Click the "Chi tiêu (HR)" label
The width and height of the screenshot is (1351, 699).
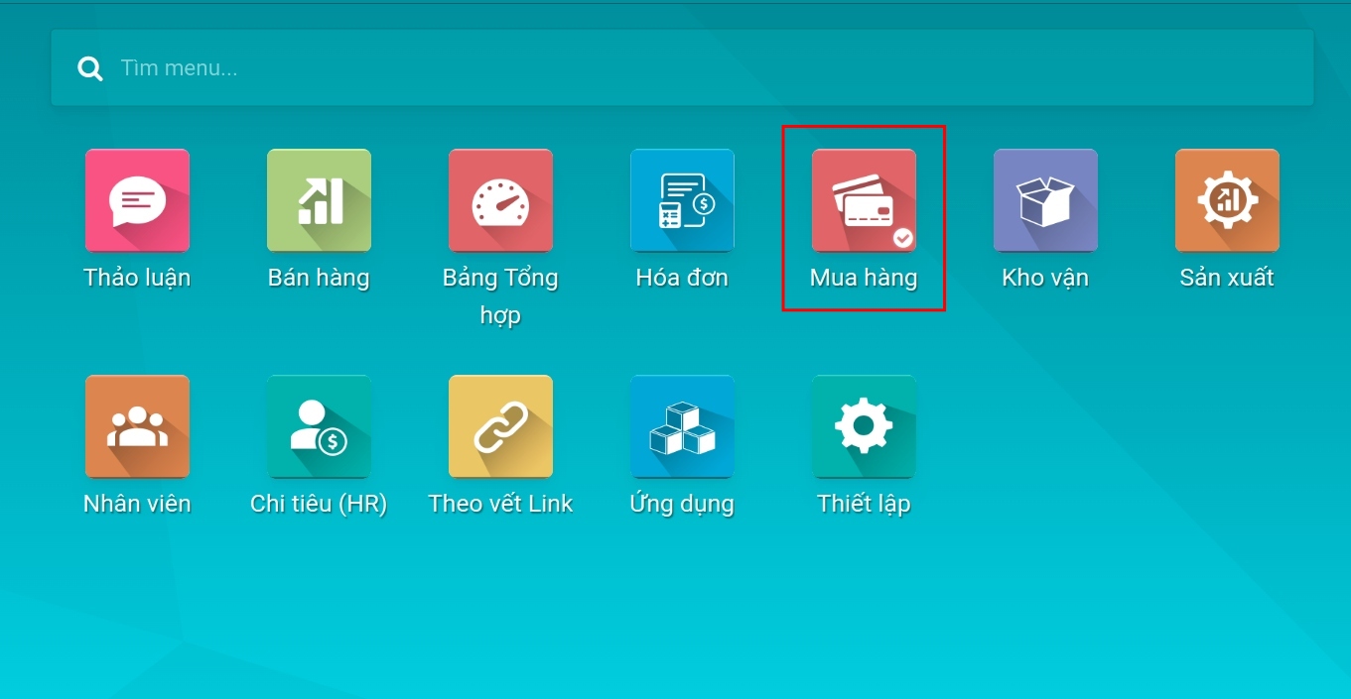319,504
